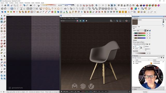This screenshot has width=166, height=93.
Task: Click Match color of object icon
Action: click(x=148, y=30)
